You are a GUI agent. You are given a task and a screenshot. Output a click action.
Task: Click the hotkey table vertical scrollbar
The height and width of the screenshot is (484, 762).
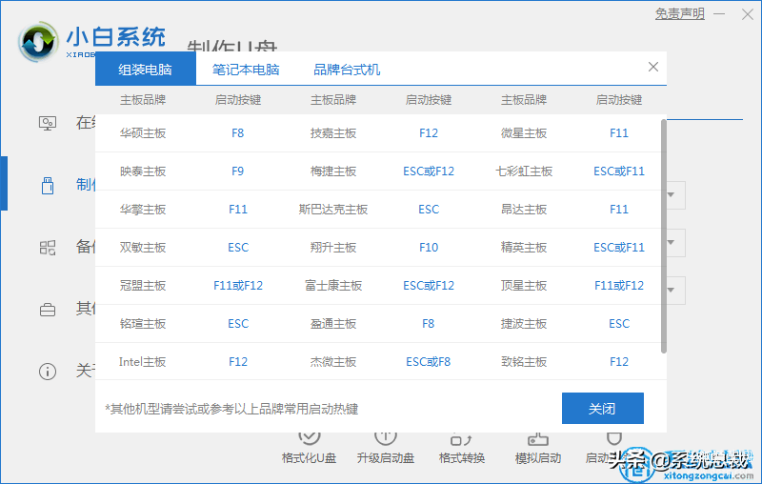[663, 236]
